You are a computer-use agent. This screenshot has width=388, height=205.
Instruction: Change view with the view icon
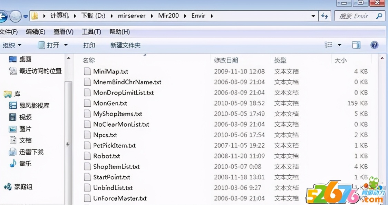coord(328,45)
